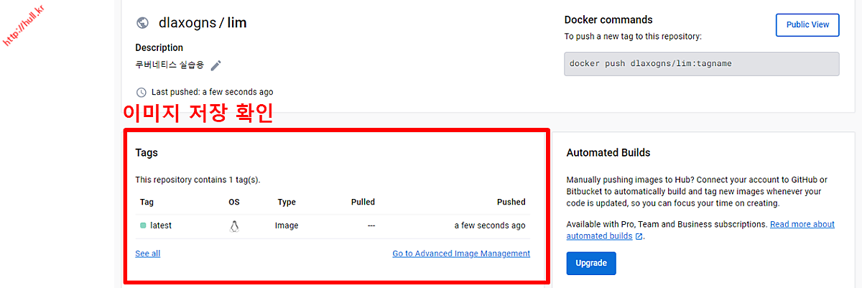Open Read more about automated builds link
The image size is (862, 288).
pyautogui.click(x=802, y=225)
